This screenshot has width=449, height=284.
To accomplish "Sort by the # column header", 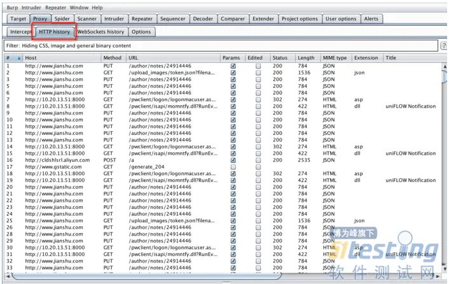I will [13, 58].
